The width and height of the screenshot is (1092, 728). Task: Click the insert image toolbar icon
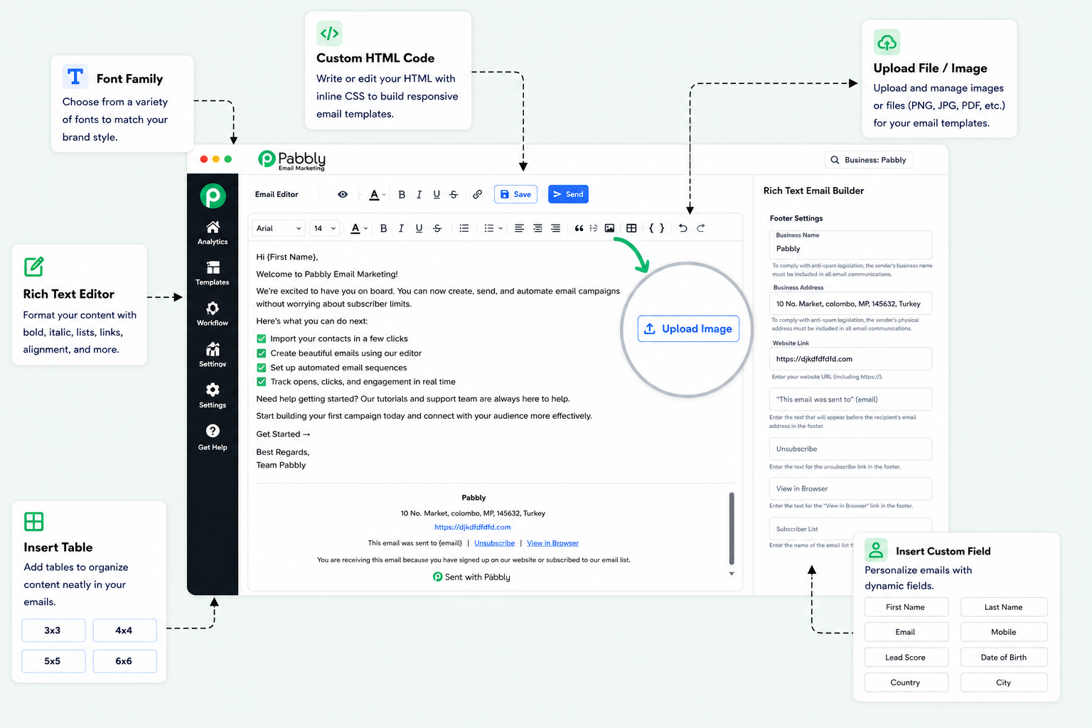[609, 228]
